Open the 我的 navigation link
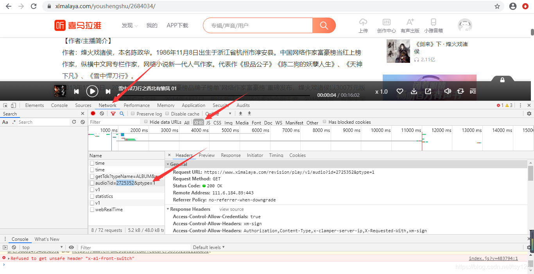Screen dimensions: 534x274 click(x=152, y=25)
